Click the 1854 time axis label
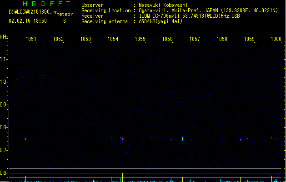This screenshot has height=182, width=286. [x=113, y=39]
